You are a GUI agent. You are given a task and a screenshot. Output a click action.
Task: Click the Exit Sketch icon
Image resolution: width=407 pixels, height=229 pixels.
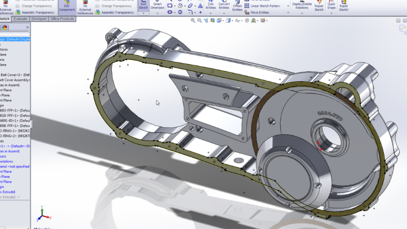(144, 6)
